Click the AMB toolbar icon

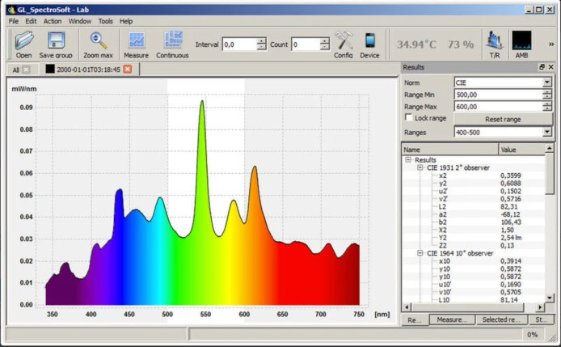tap(521, 40)
